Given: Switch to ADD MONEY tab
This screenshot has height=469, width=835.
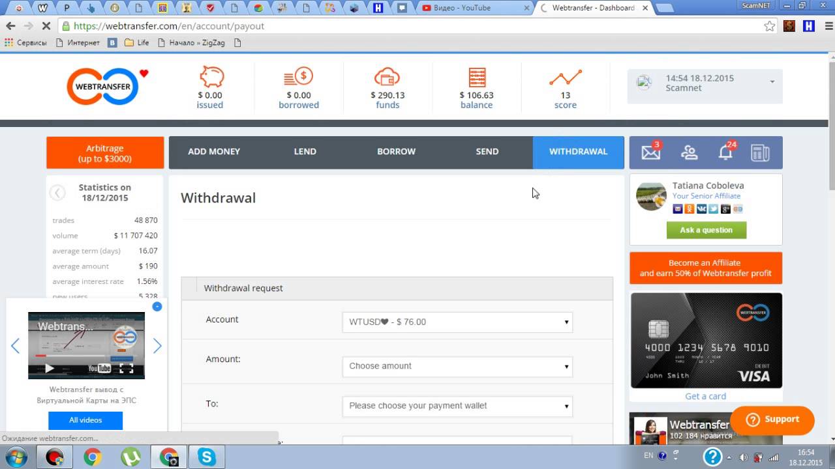Looking at the screenshot, I should pyautogui.click(x=214, y=152).
